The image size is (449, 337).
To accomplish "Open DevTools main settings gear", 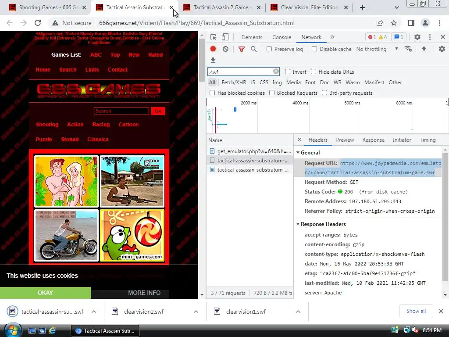I will click(x=417, y=37).
